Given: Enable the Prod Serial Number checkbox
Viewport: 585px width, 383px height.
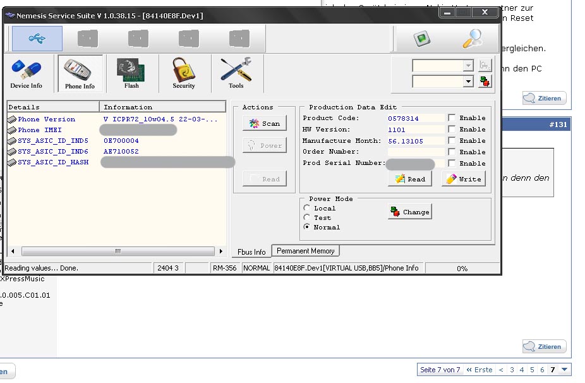Looking at the screenshot, I should pos(452,163).
